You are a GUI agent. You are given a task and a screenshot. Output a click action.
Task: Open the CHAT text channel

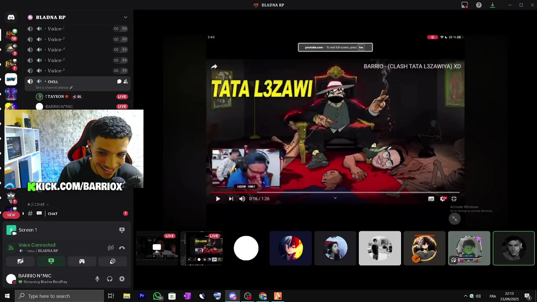(x=78, y=214)
